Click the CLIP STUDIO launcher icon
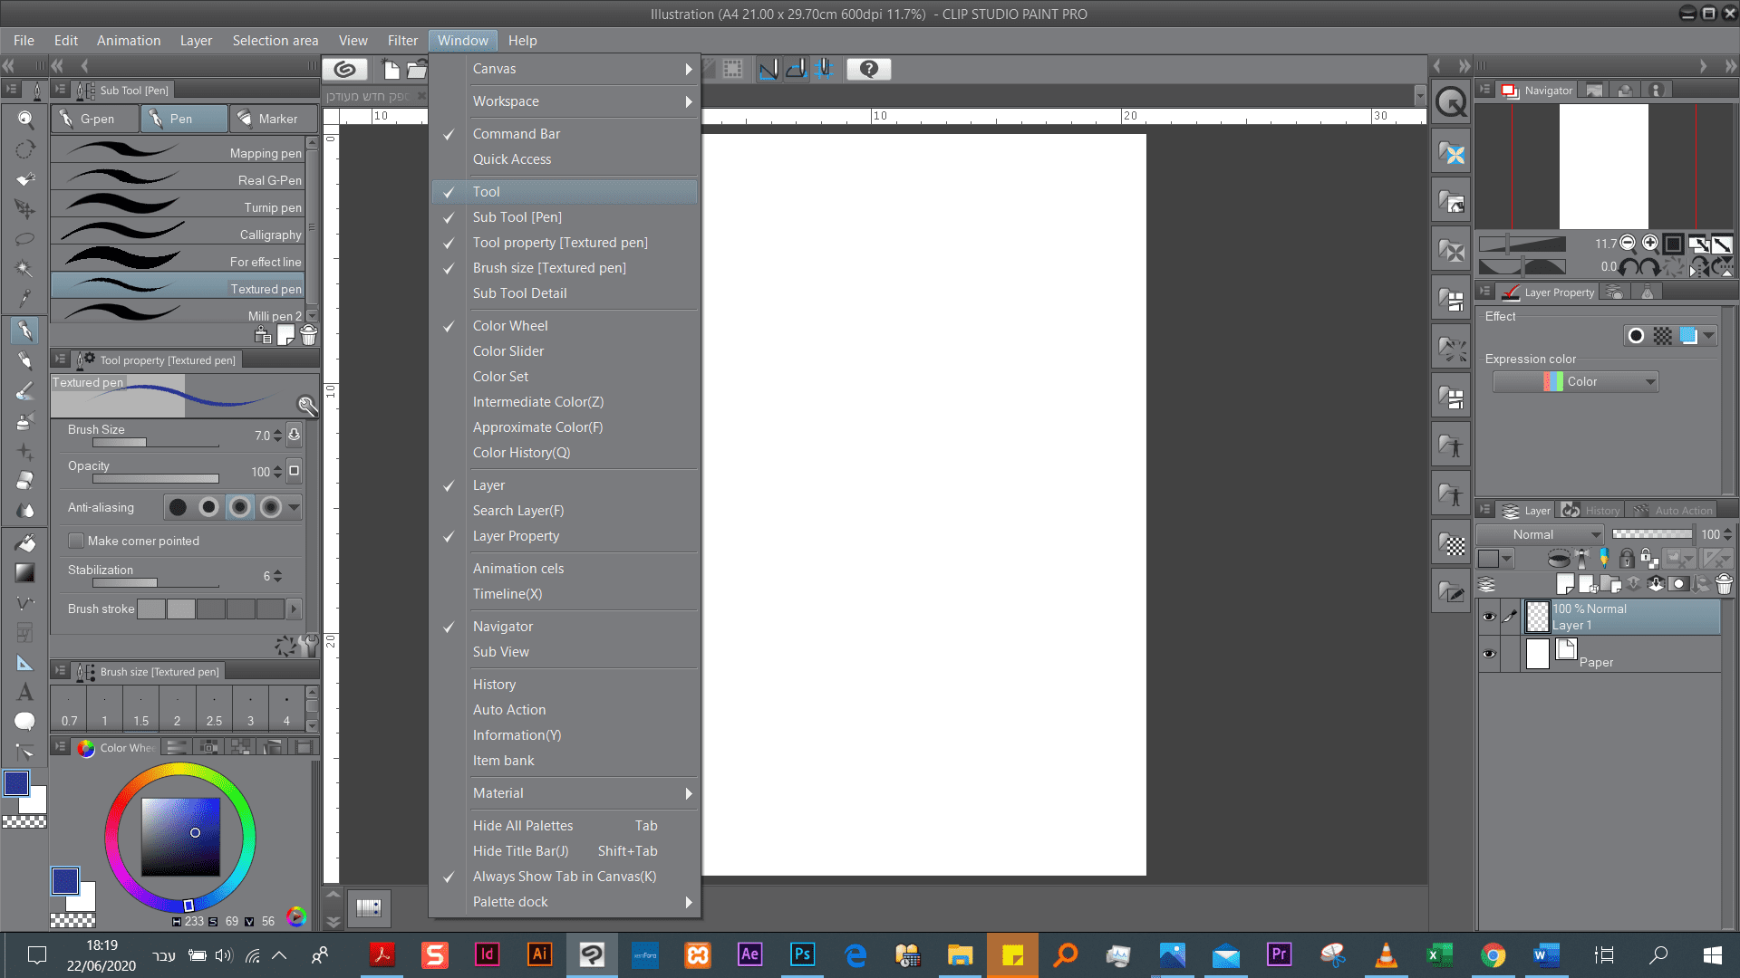This screenshot has height=978, width=1740. click(344, 69)
